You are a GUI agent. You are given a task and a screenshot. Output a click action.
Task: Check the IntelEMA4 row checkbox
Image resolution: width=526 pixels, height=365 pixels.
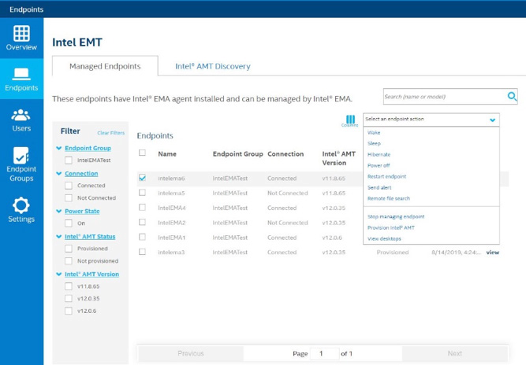point(142,208)
